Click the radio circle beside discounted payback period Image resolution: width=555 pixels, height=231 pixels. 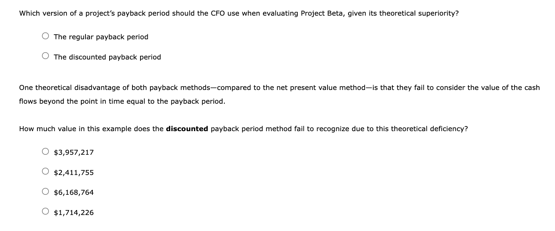(45, 55)
